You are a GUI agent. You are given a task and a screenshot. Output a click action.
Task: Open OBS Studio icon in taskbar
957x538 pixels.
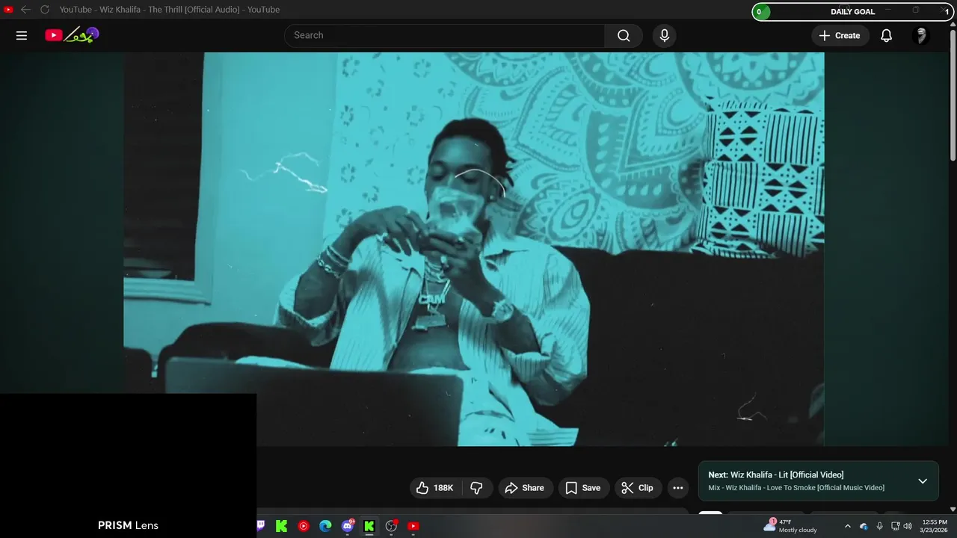(x=391, y=526)
